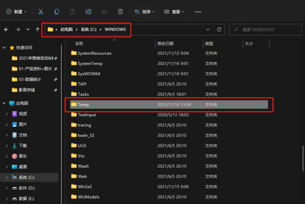Expand the 系统 (C:) drive chevron

(x=7, y=177)
